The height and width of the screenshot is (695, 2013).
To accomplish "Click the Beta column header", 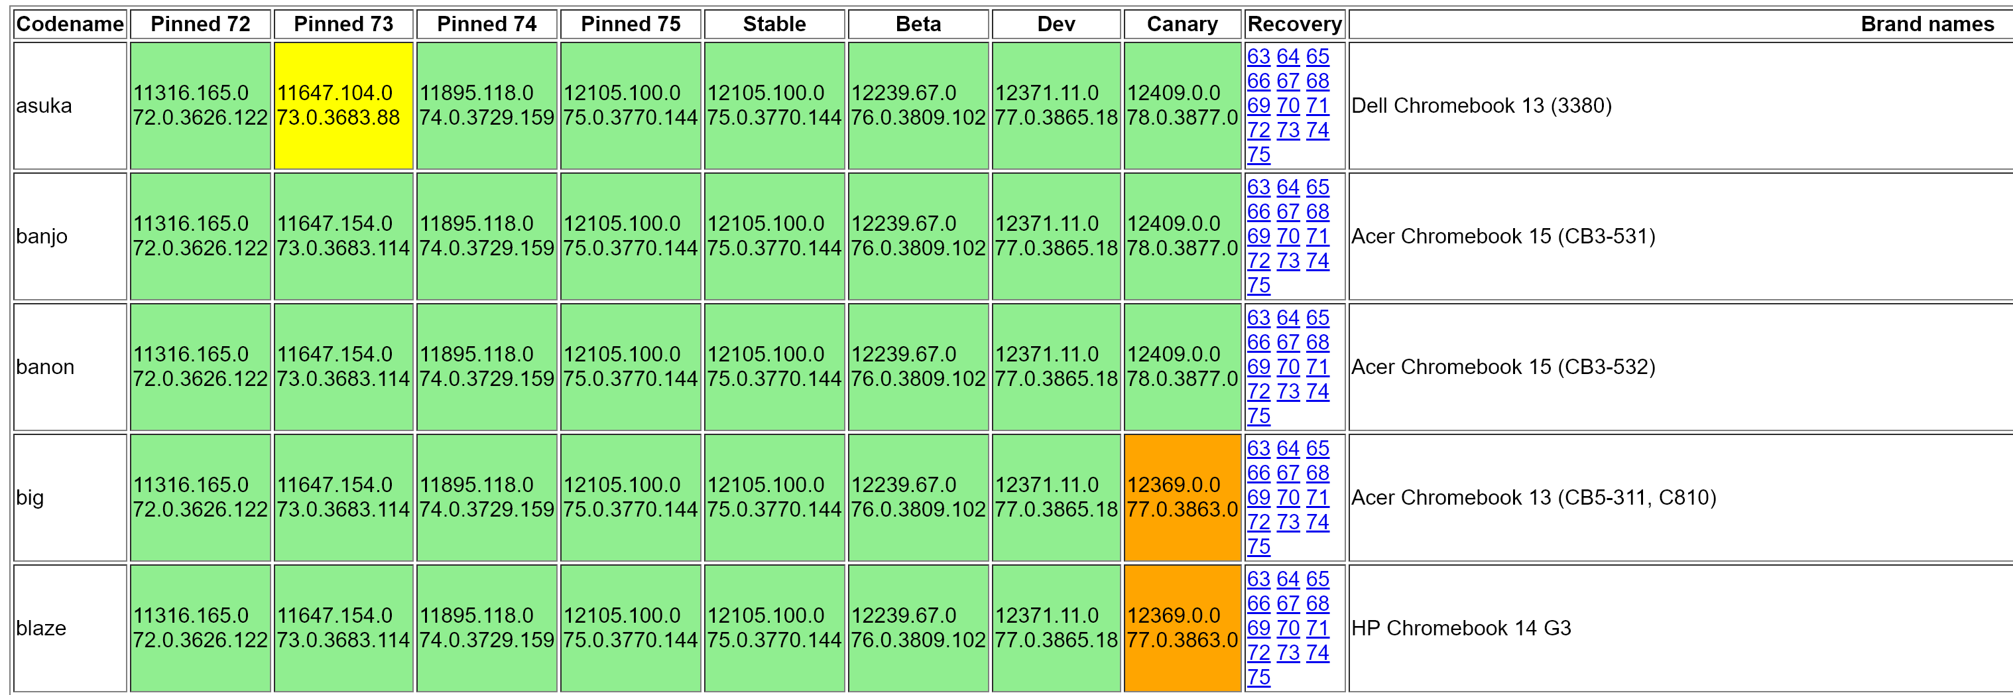I will pyautogui.click(x=918, y=25).
